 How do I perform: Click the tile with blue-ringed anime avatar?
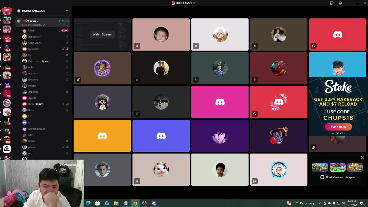pyautogui.click(x=279, y=170)
